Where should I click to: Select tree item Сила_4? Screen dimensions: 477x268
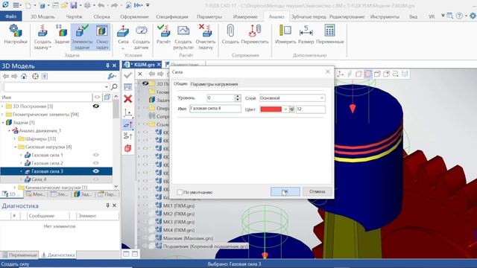tap(39, 179)
